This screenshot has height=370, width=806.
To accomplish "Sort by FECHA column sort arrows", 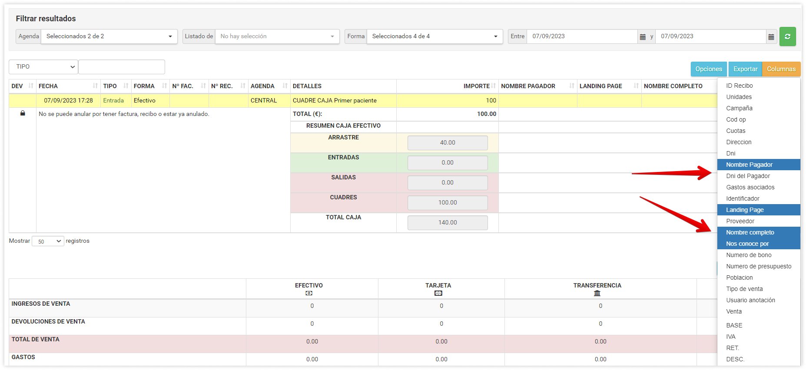I will coord(95,86).
